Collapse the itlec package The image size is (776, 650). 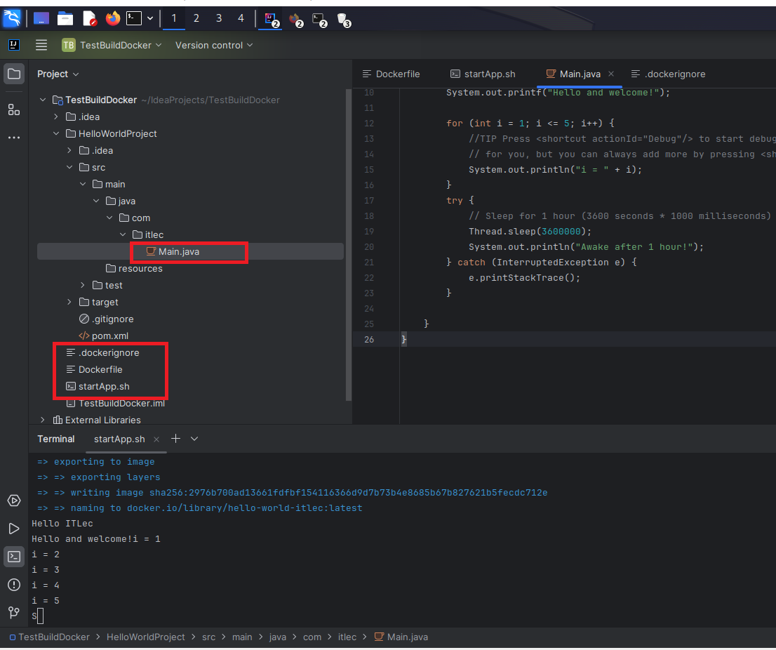(123, 234)
